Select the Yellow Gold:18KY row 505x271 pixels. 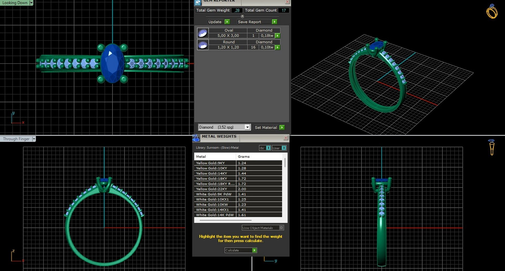(238, 178)
